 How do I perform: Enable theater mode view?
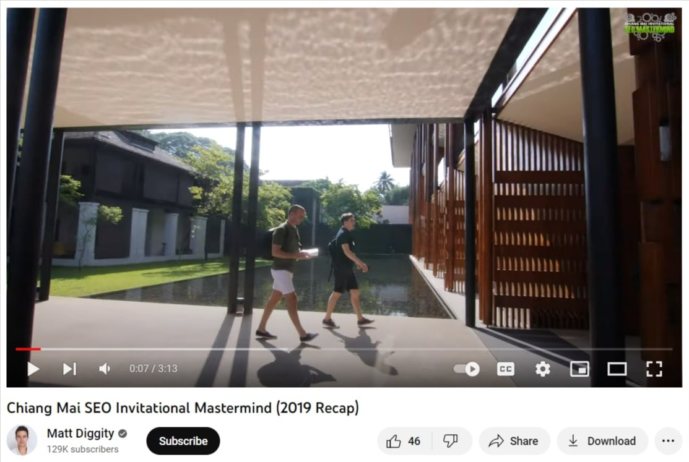pos(617,369)
